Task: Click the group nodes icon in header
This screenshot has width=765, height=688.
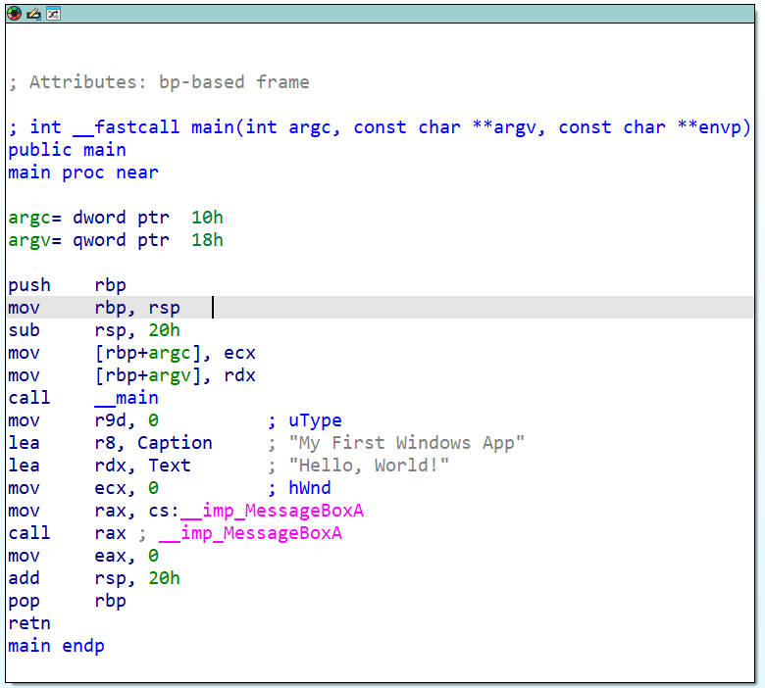Action: coord(53,13)
